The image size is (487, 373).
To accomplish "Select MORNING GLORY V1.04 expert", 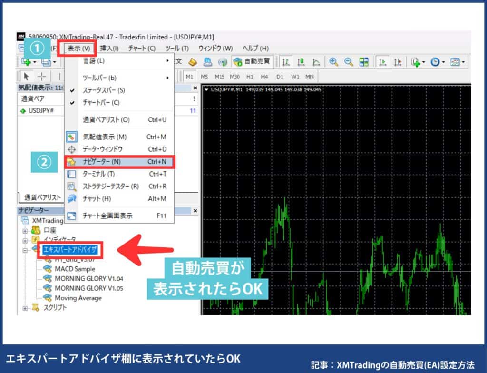I will click(89, 278).
